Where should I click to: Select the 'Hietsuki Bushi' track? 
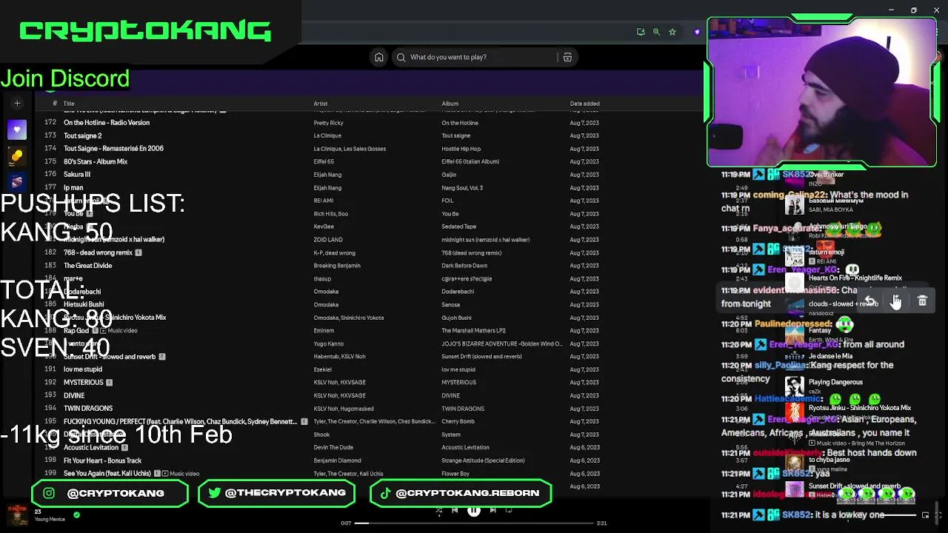click(x=84, y=304)
